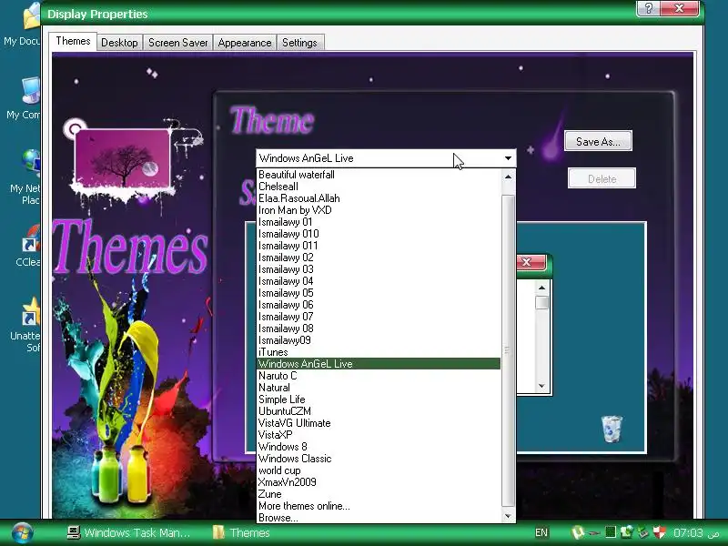The height and width of the screenshot is (546, 728).
Task: Select the Ismailawy 010 theme
Action: 379,234
